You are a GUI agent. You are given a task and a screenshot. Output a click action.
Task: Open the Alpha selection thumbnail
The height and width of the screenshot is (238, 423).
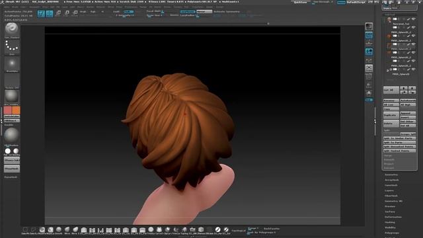point(12,63)
